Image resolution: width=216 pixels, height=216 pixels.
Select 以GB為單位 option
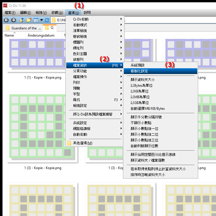point(160,103)
